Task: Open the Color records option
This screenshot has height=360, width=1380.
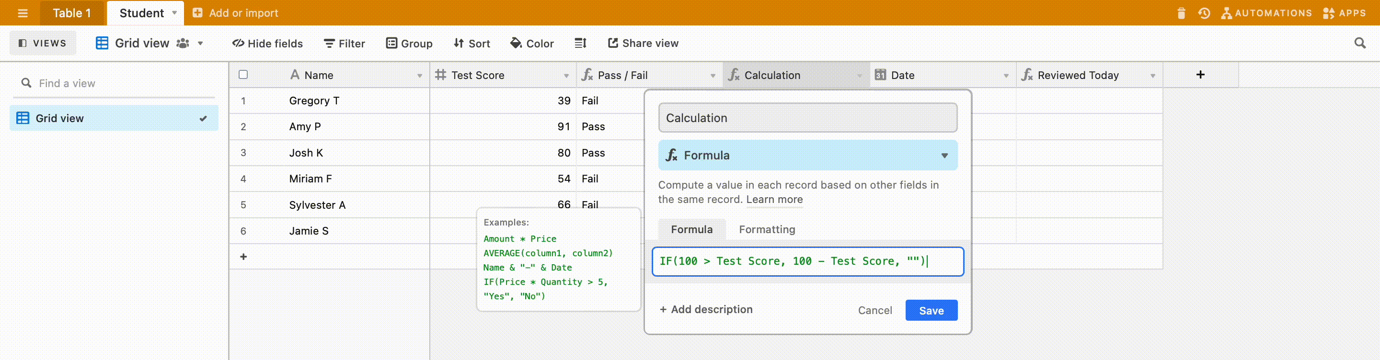Action: click(532, 44)
